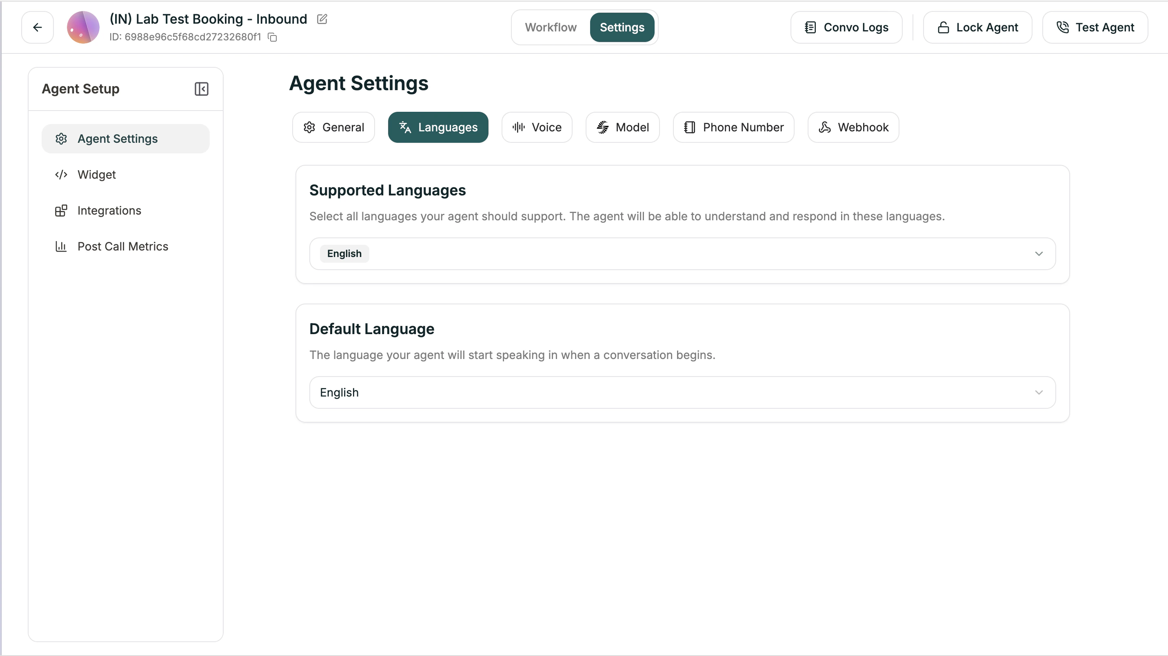Open Integrations from Agent Setup sidebar
This screenshot has height=656, width=1168.
(109, 211)
